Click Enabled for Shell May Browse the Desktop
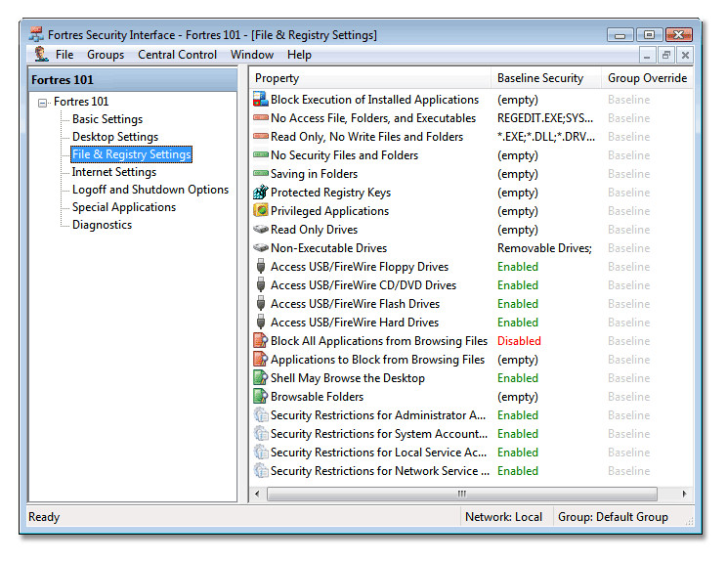 click(x=518, y=378)
